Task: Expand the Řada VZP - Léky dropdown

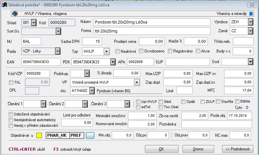Action: (58, 51)
